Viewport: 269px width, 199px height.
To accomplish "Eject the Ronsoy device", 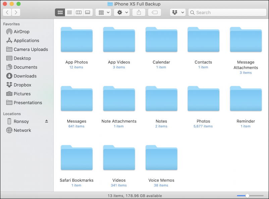I will click(x=47, y=121).
